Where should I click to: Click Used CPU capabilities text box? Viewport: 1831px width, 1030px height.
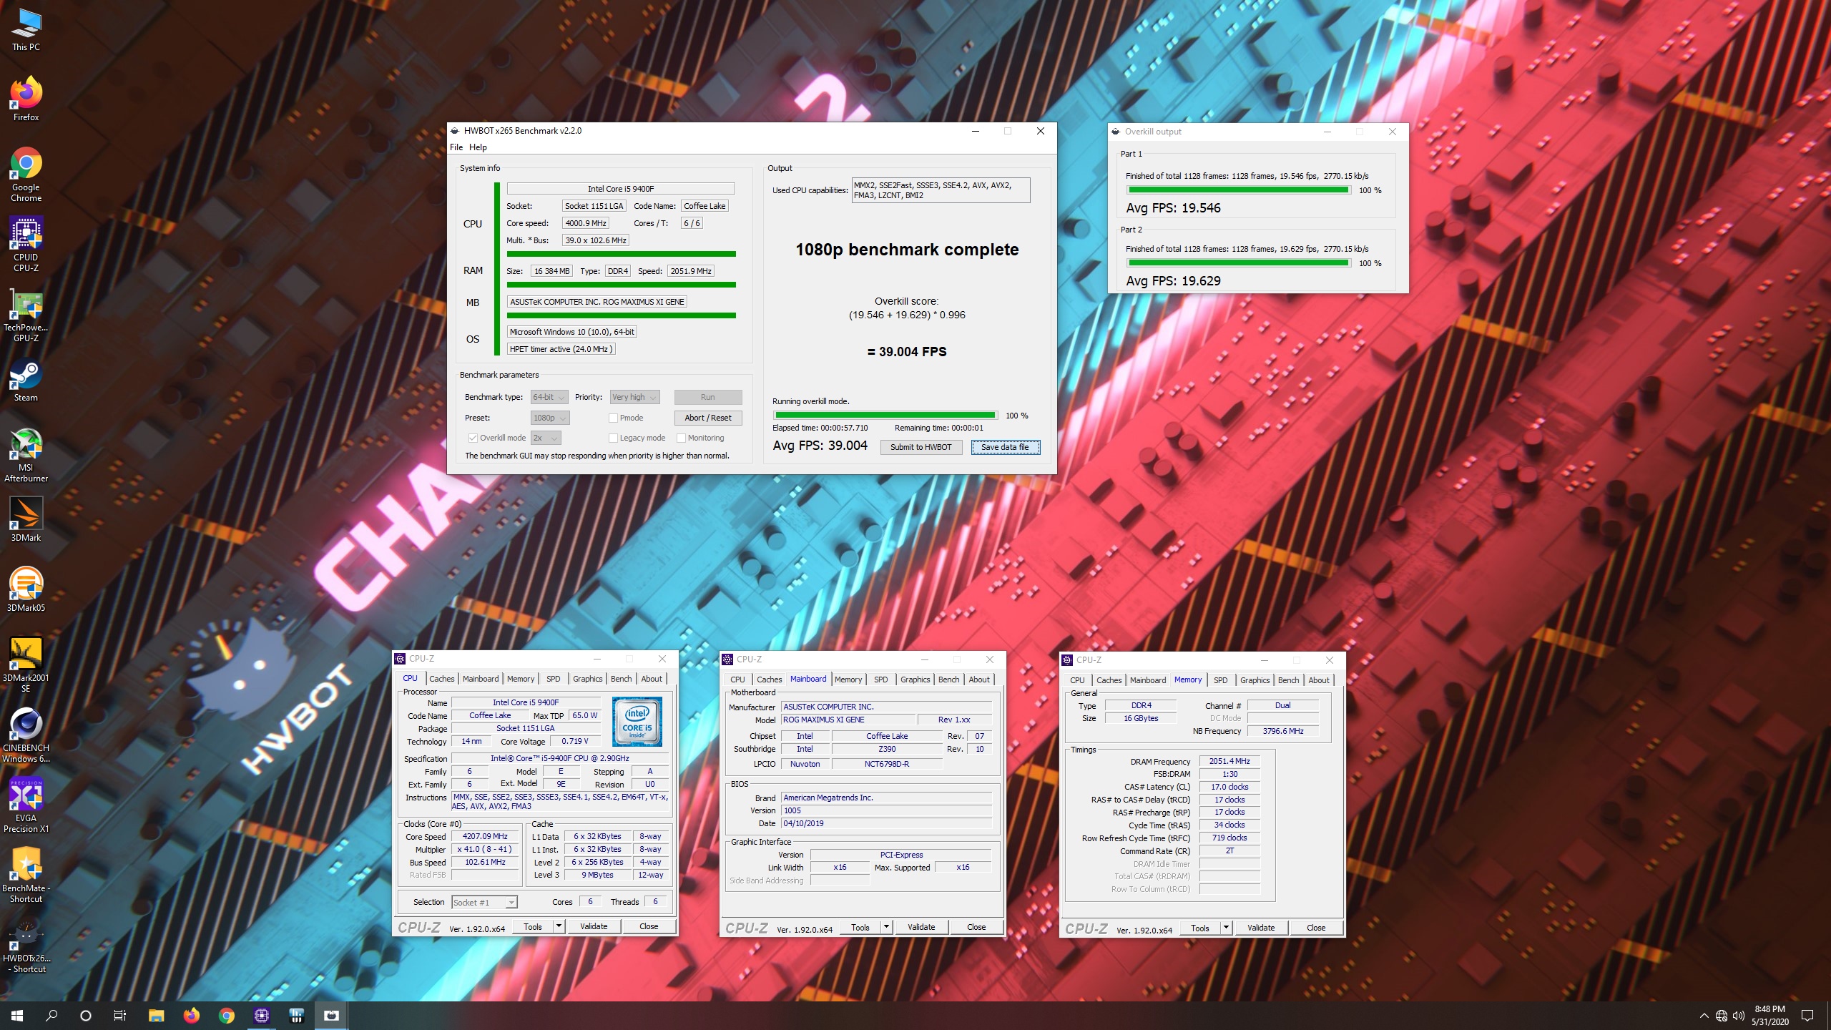(x=941, y=190)
